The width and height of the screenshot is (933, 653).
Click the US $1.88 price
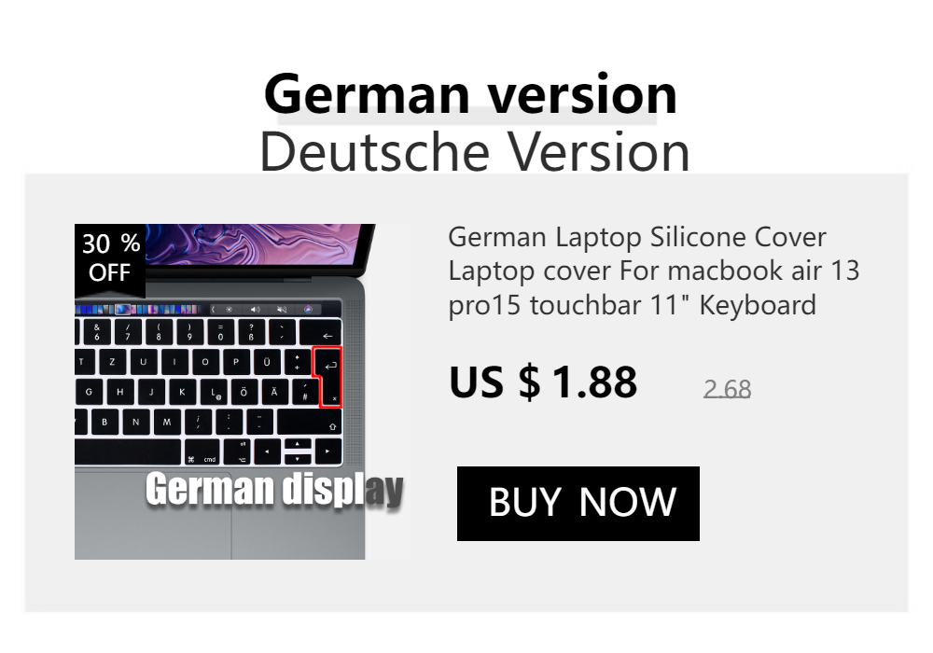543,382
